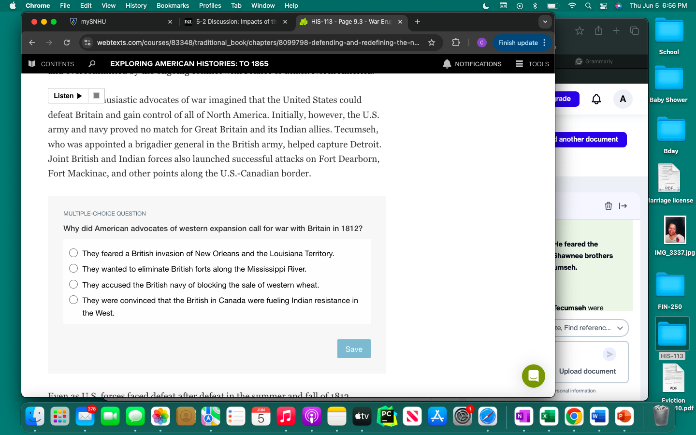Open the History menu in the menu bar

coord(136,5)
